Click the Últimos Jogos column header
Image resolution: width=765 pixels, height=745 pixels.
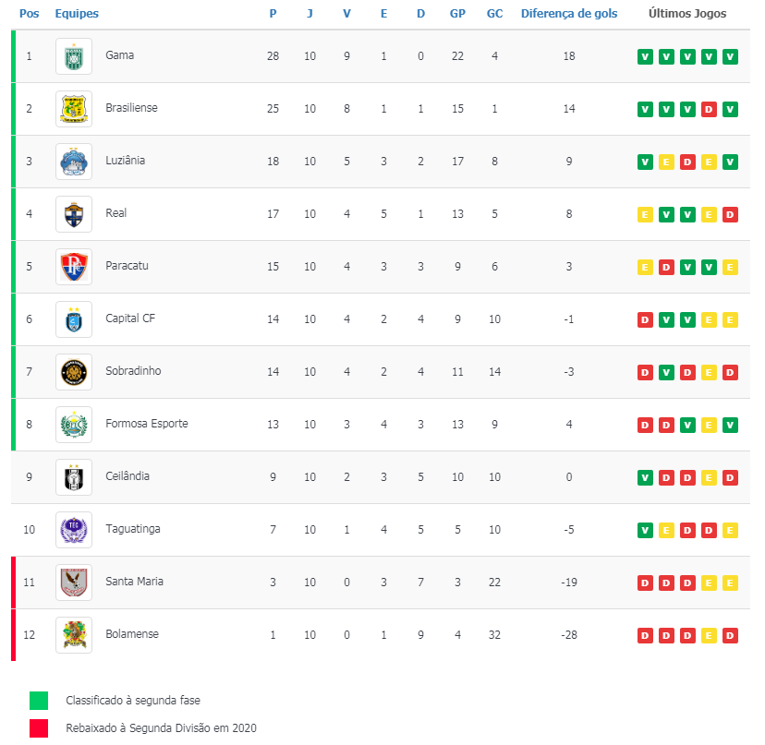click(x=686, y=14)
